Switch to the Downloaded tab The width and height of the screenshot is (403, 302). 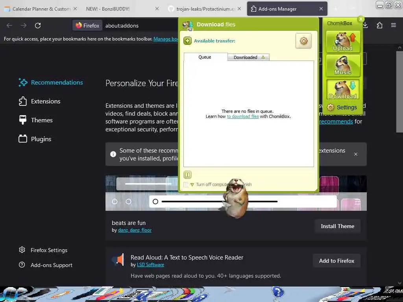click(x=248, y=57)
